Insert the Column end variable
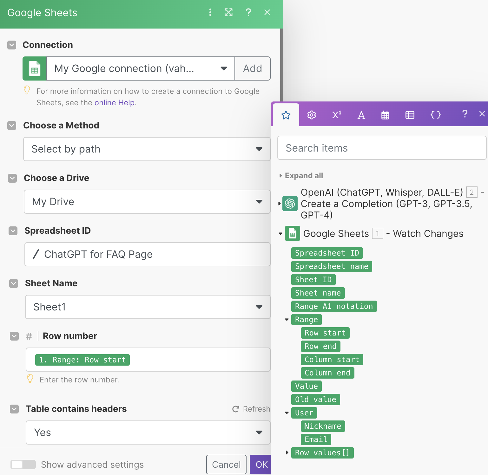 tap(327, 373)
